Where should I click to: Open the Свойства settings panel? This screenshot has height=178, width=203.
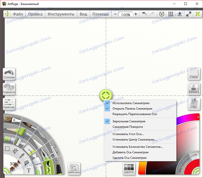pyautogui.click(x=9, y=104)
